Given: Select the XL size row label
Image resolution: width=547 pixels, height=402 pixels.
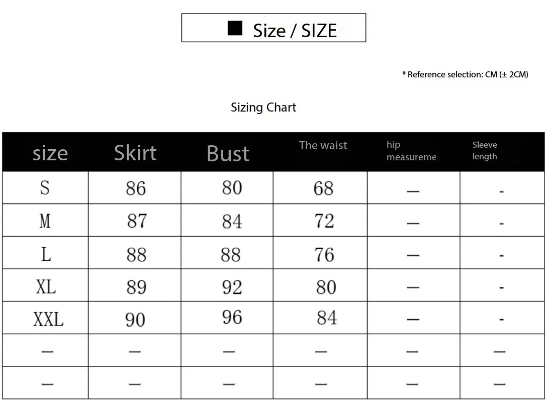Looking at the screenshot, I should 46,286.
